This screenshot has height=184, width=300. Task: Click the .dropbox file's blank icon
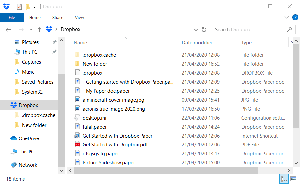tap(77, 73)
